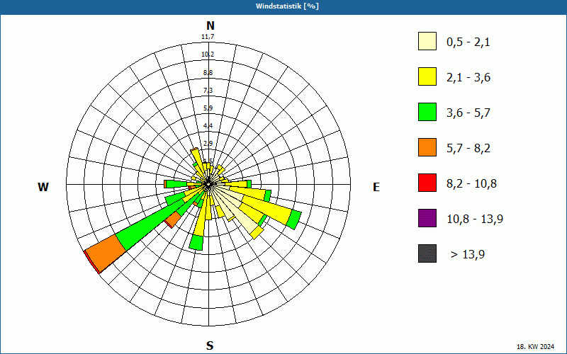The width and height of the screenshot is (567, 354).
Task: Click the S compass label
Action: pyautogui.click(x=210, y=346)
